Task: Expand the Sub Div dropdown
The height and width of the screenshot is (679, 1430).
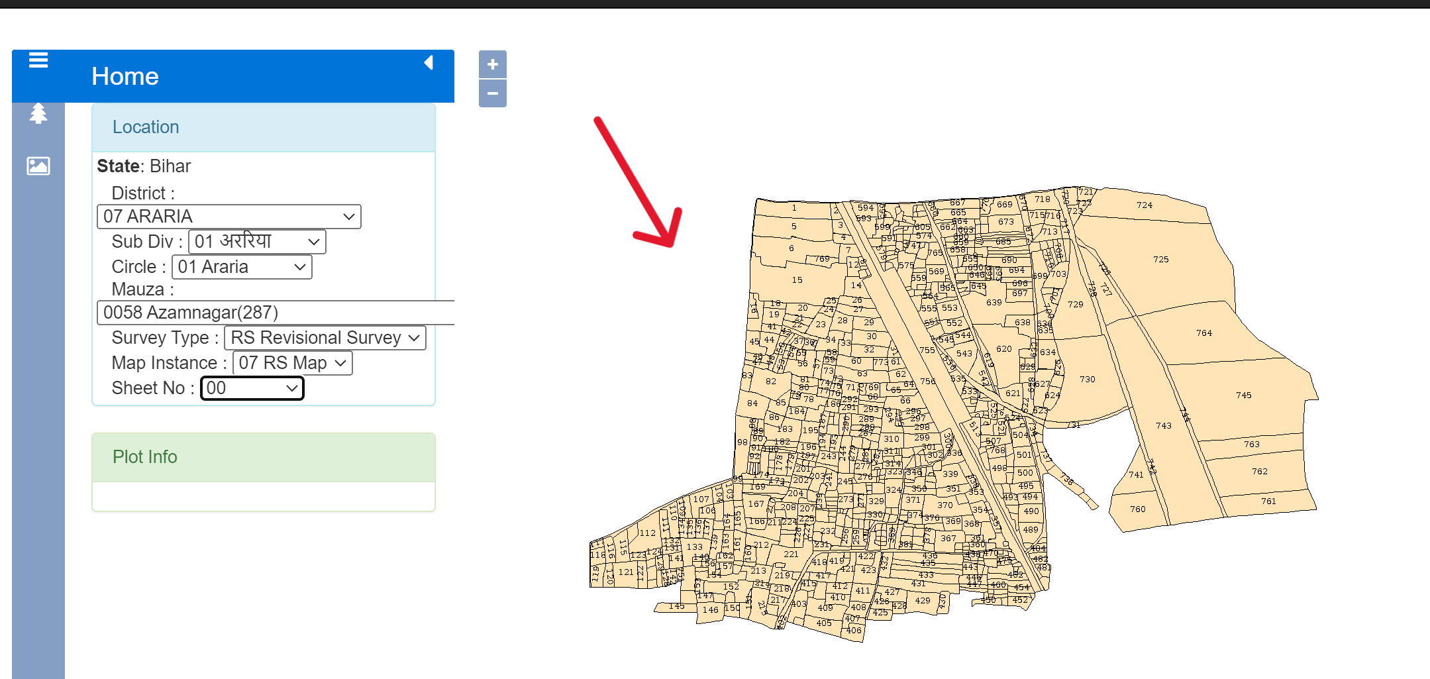Action: (257, 242)
